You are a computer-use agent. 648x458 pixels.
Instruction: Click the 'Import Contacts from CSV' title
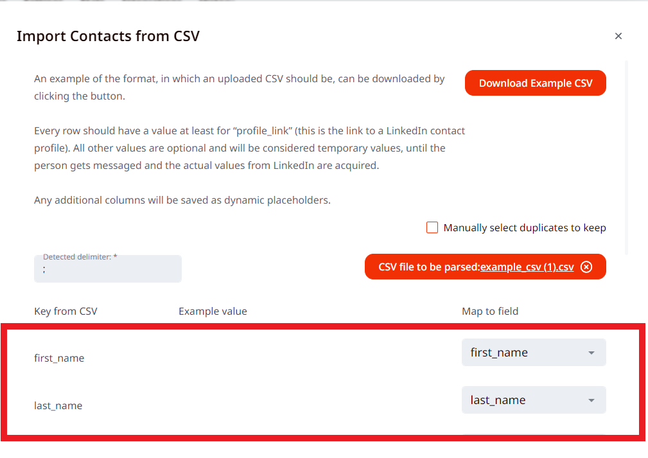[108, 36]
